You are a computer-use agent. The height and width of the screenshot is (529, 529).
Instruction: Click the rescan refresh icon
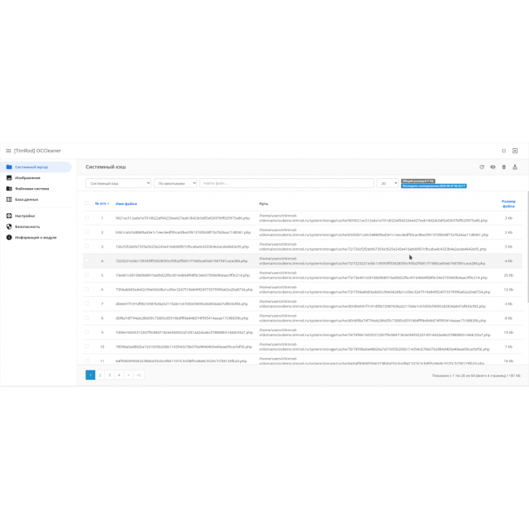482,167
